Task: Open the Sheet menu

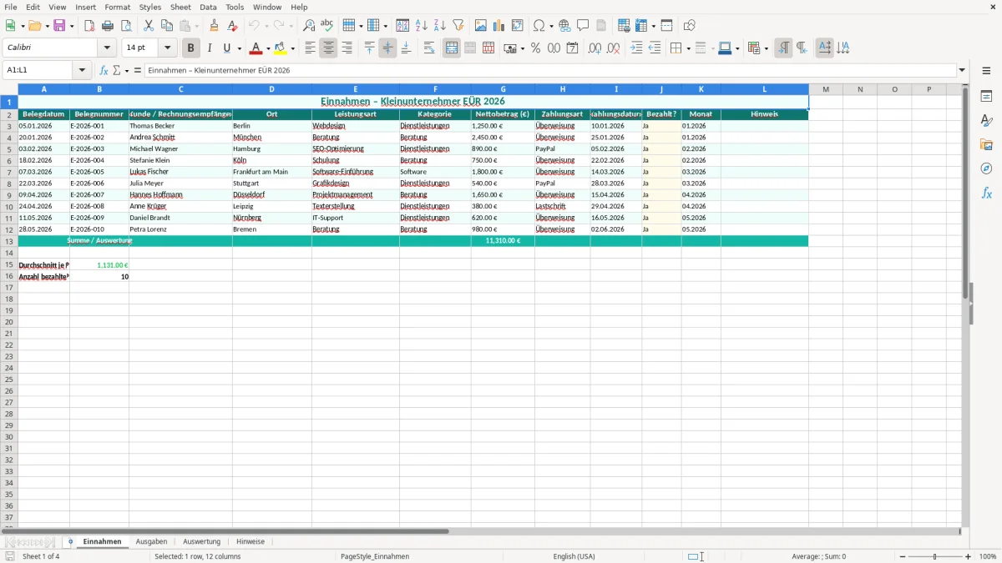Action: tap(180, 7)
